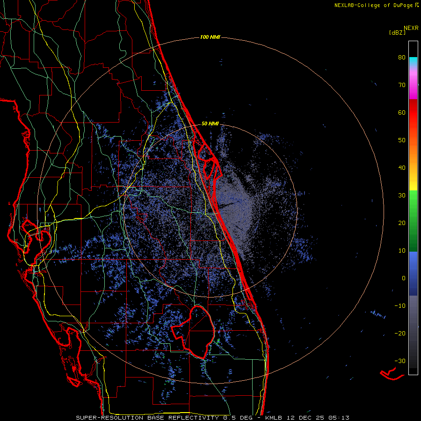Click the 0 value on the dBZ scale
This screenshot has height=421, width=421.
[x=404, y=278]
